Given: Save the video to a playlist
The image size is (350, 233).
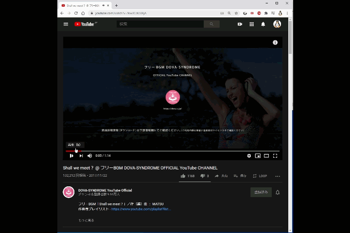Looking at the screenshot, I should pos(240,176).
